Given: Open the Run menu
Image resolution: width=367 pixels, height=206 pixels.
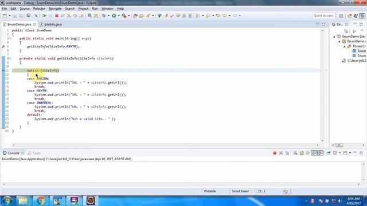Looking at the screenshot, I should tap(95, 9).
